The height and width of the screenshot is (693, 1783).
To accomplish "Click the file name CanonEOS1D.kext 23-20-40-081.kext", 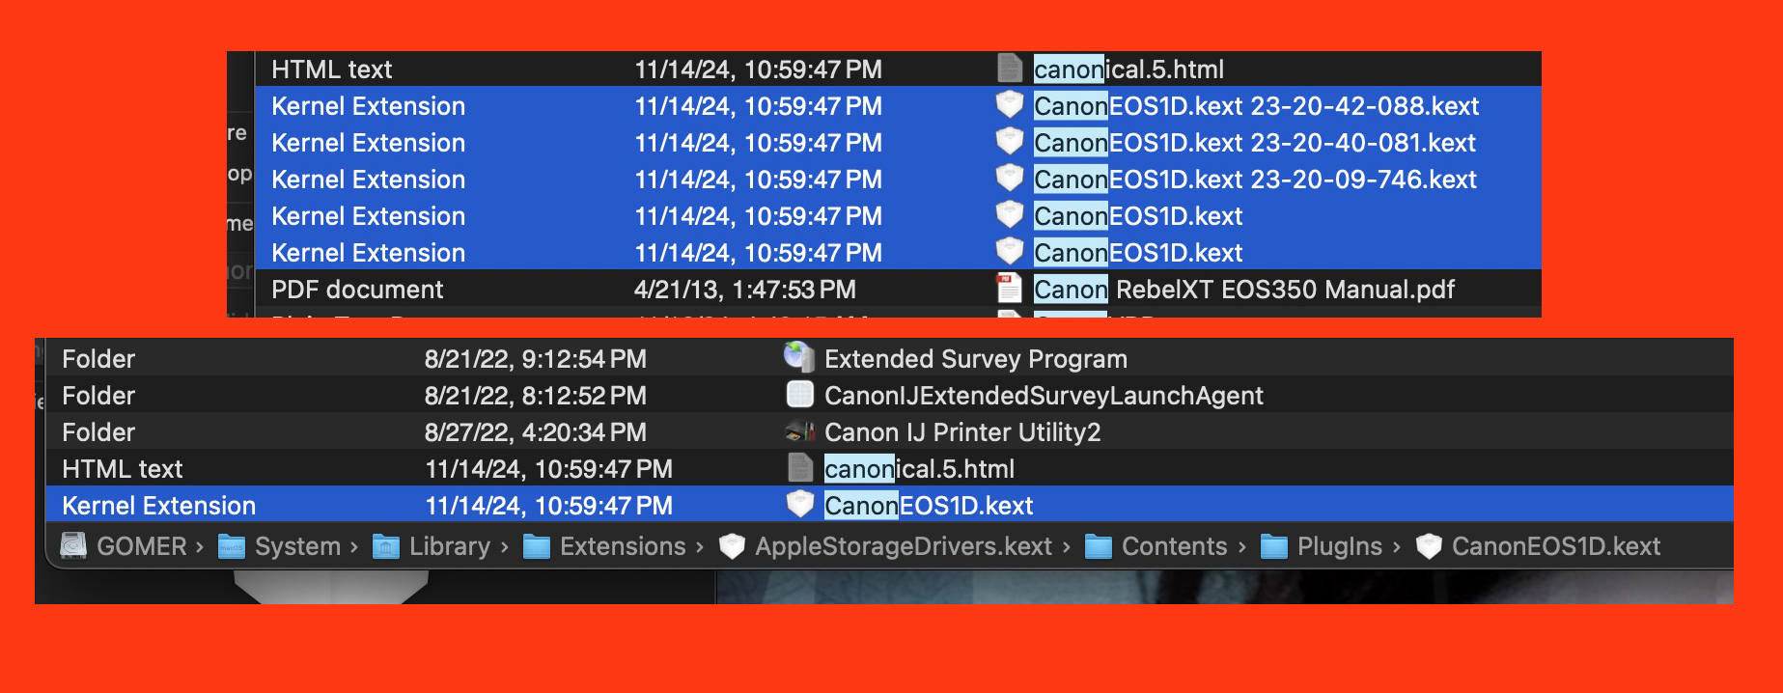I will (1255, 143).
